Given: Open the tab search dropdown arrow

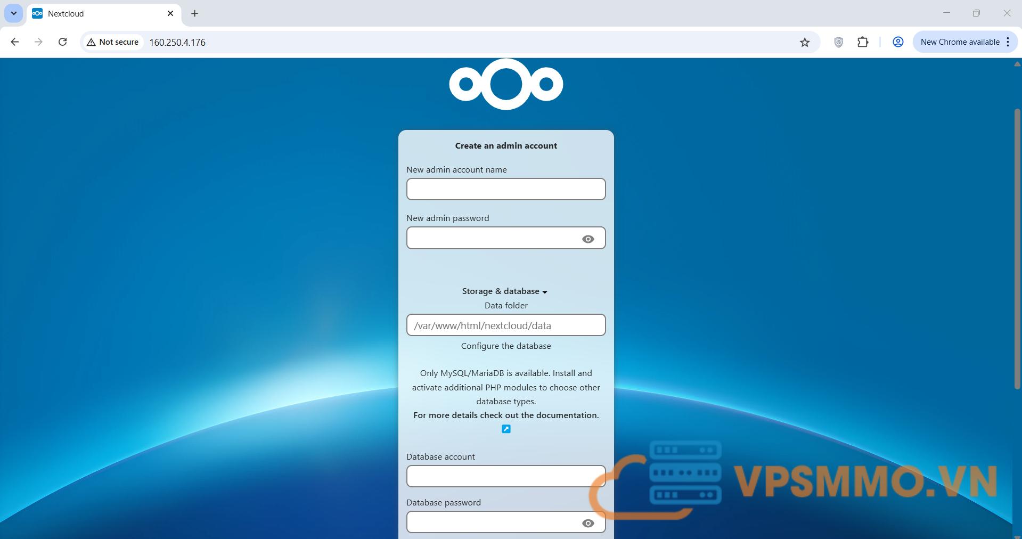Looking at the screenshot, I should 14,13.
